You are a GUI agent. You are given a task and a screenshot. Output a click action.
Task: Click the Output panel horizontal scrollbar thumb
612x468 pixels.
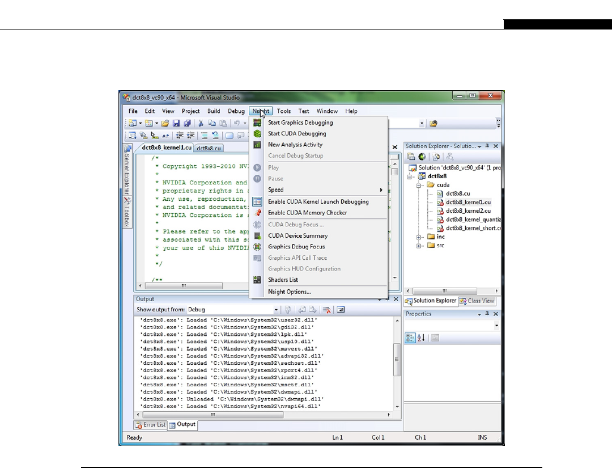pos(213,415)
